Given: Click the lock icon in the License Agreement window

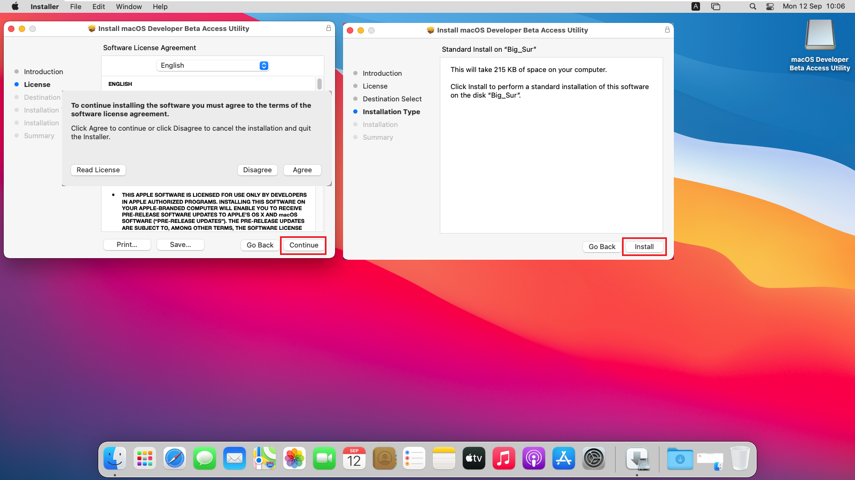Looking at the screenshot, I should (329, 28).
